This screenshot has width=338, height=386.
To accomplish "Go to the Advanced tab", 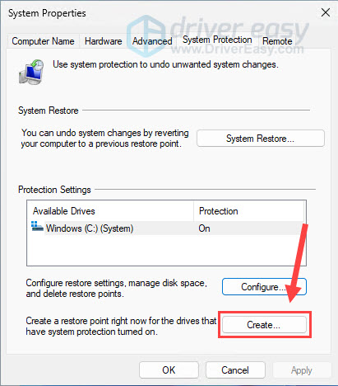I will [x=152, y=41].
